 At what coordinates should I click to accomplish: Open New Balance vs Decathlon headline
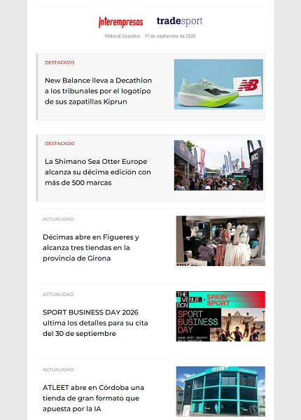pos(98,91)
